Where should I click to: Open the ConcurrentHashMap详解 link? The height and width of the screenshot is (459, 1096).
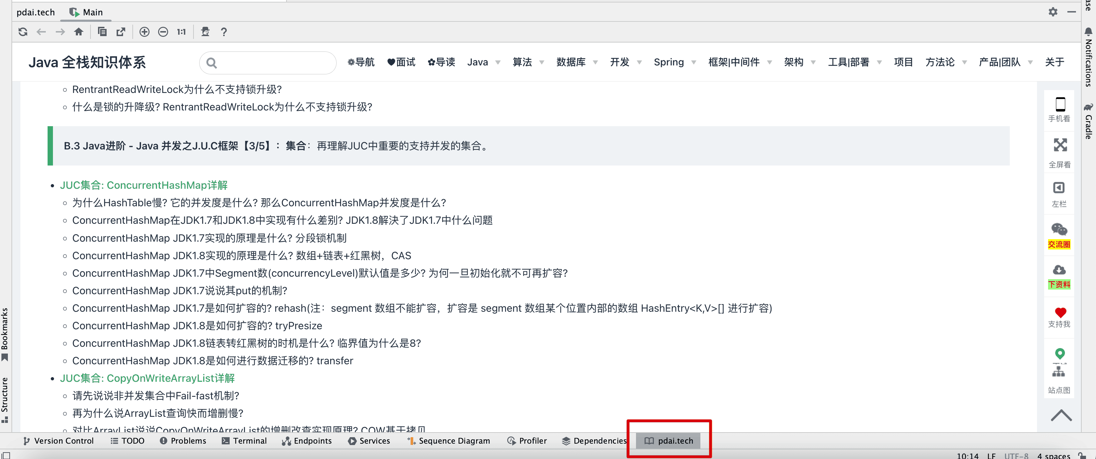(143, 185)
